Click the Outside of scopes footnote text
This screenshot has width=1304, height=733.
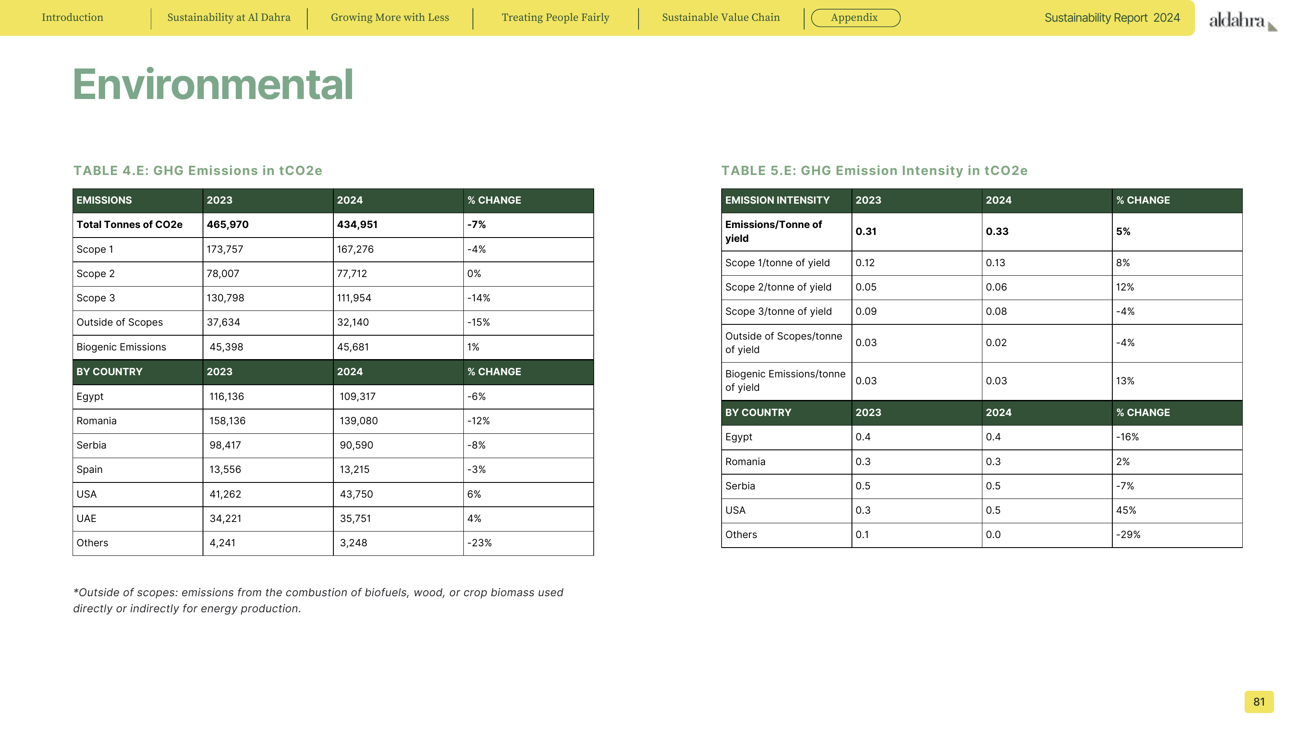click(318, 601)
